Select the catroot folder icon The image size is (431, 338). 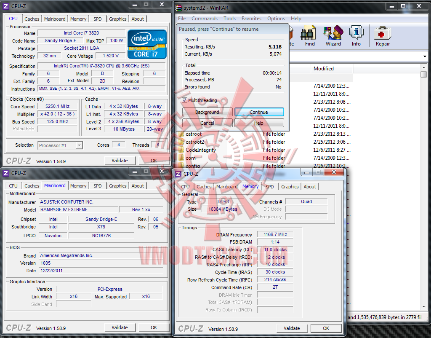[181, 134]
